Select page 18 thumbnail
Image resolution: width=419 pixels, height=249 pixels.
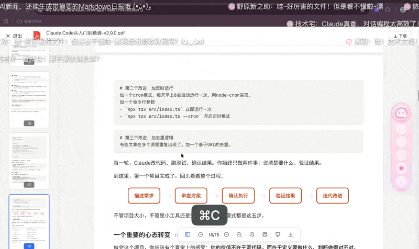pos(29,222)
